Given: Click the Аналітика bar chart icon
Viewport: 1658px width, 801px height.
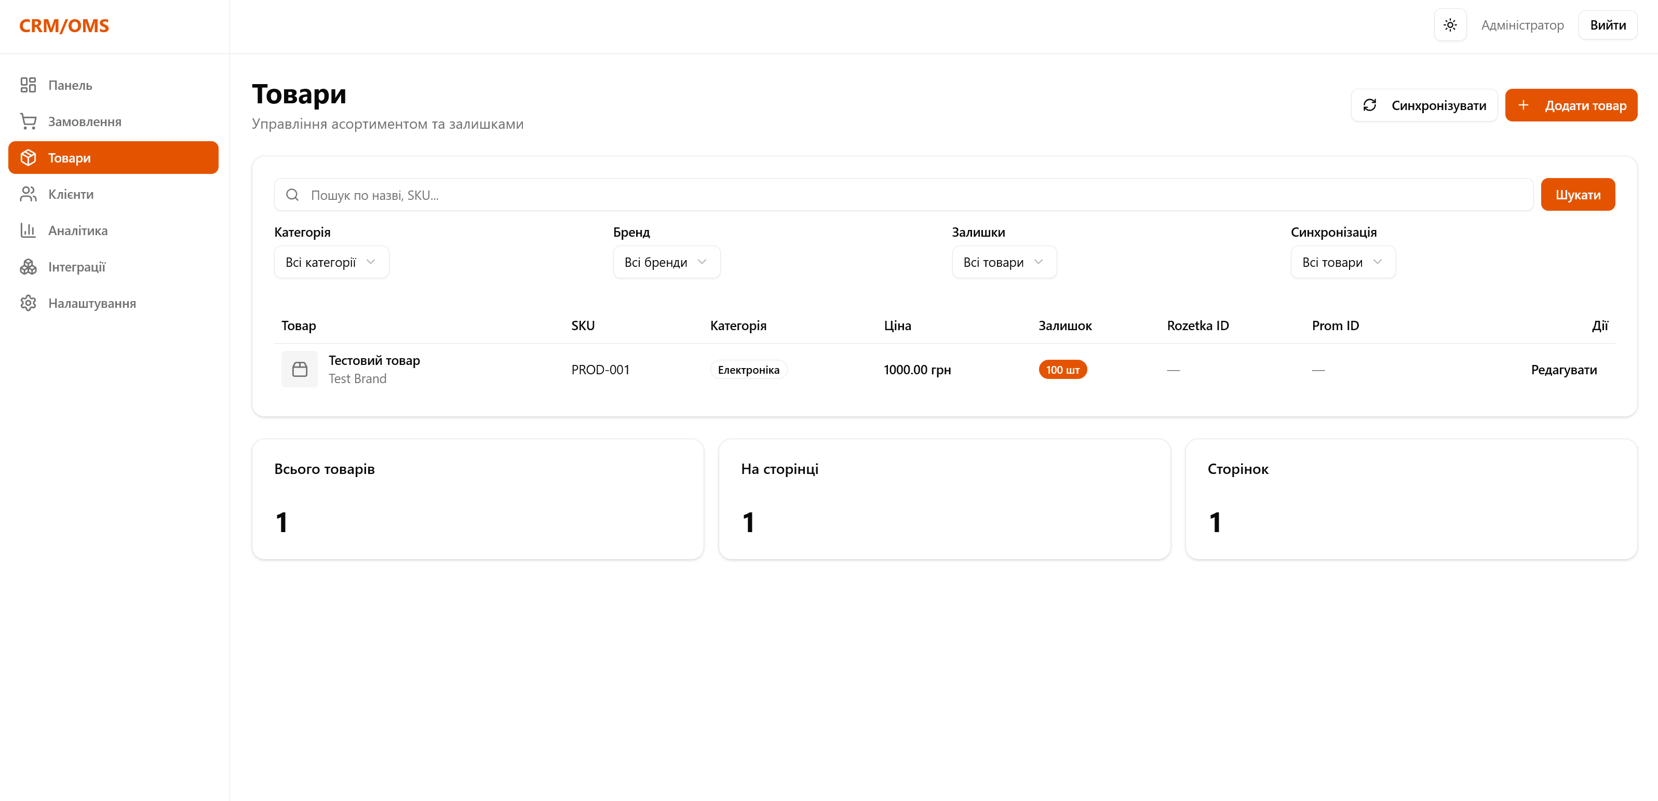Looking at the screenshot, I should [x=29, y=230].
